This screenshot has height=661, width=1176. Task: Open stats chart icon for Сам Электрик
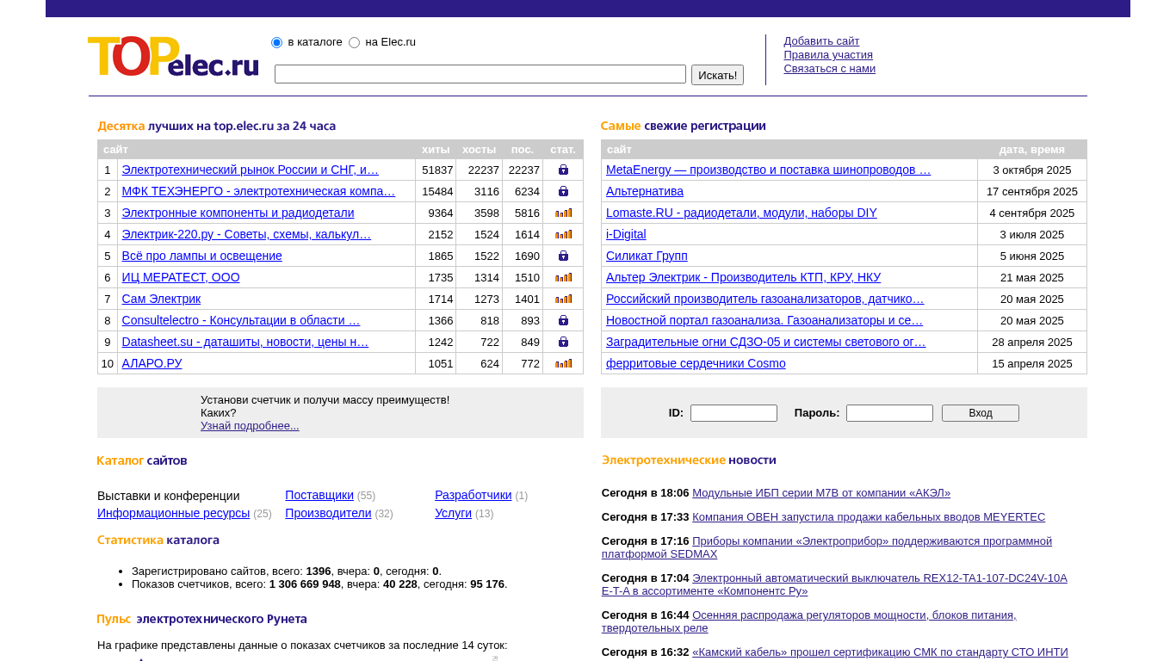[x=563, y=299]
